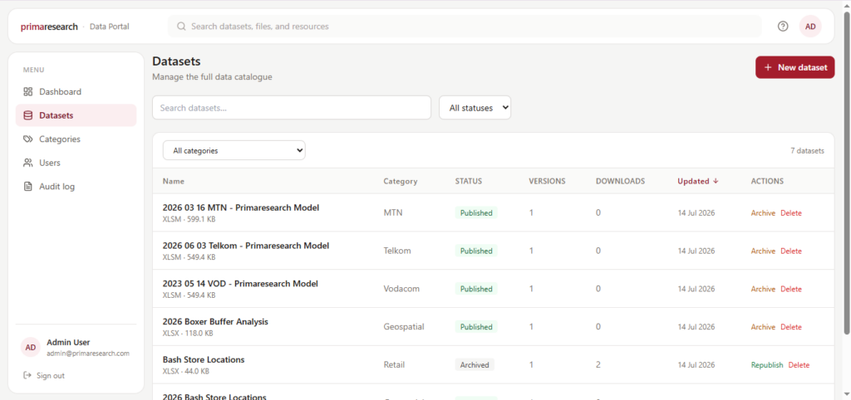Open the AD avatar in top bar

pyautogui.click(x=810, y=26)
